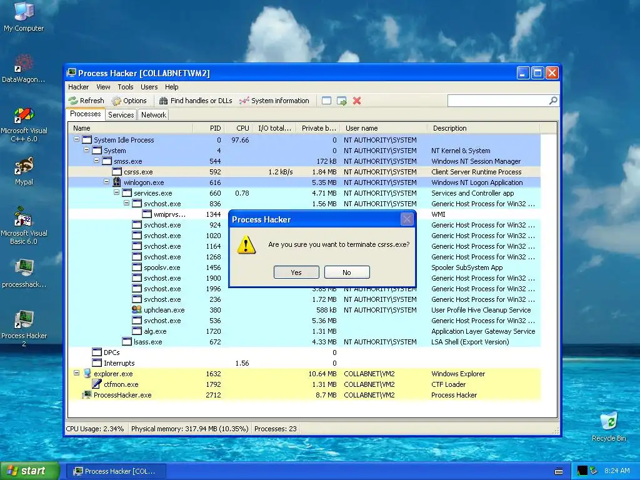The image size is (640, 480).
Task: Click the ctfmon.exe pencil icon
Action: tap(97, 384)
